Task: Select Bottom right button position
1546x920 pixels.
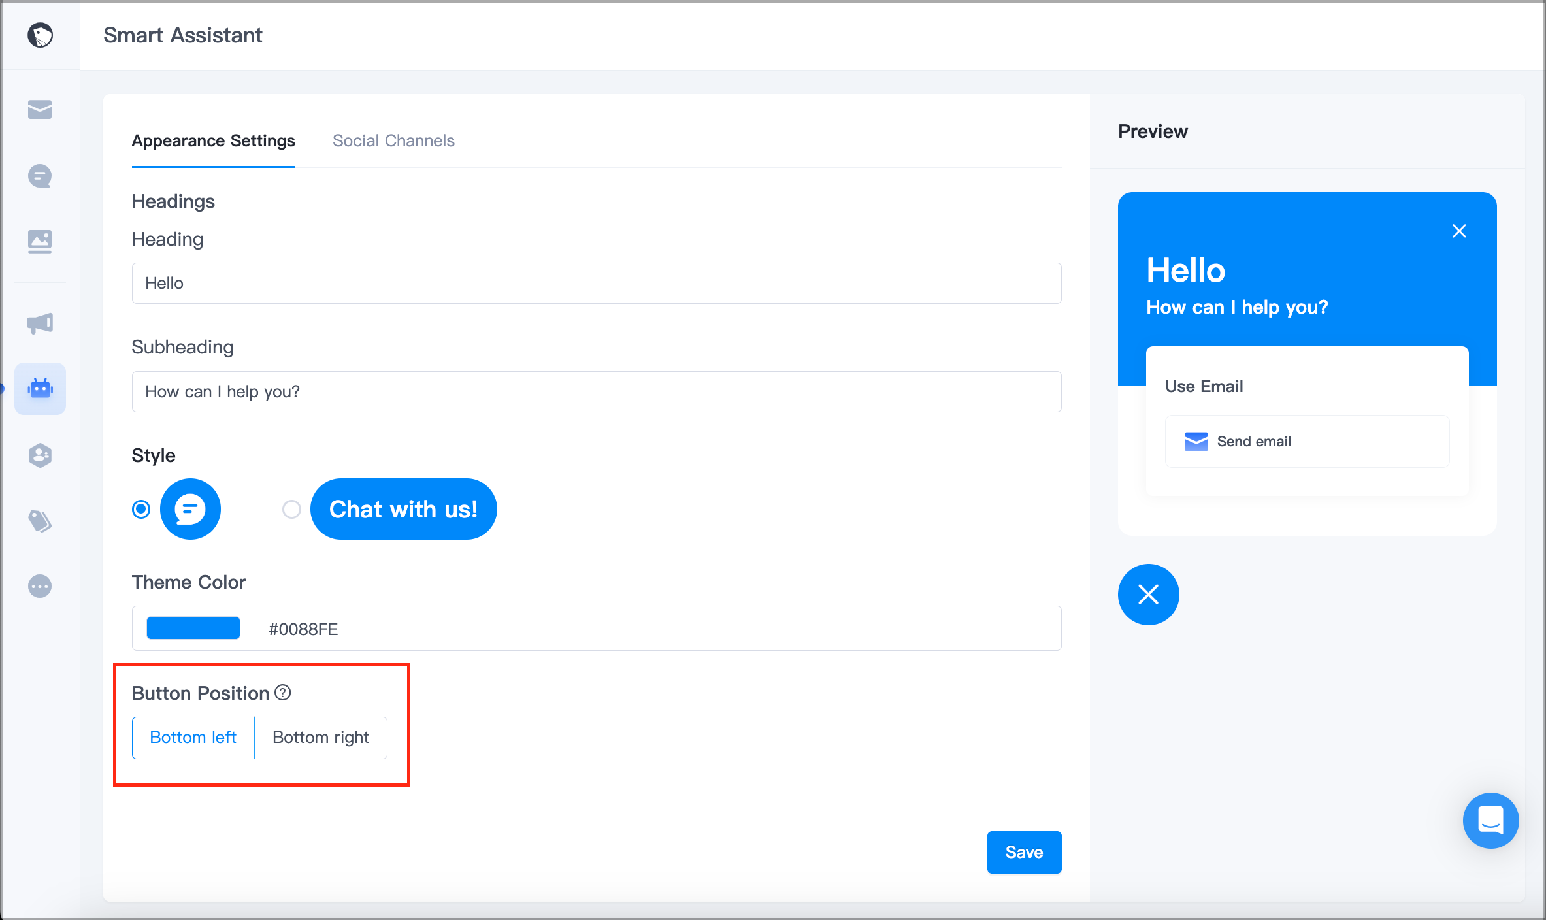Action: (x=320, y=738)
